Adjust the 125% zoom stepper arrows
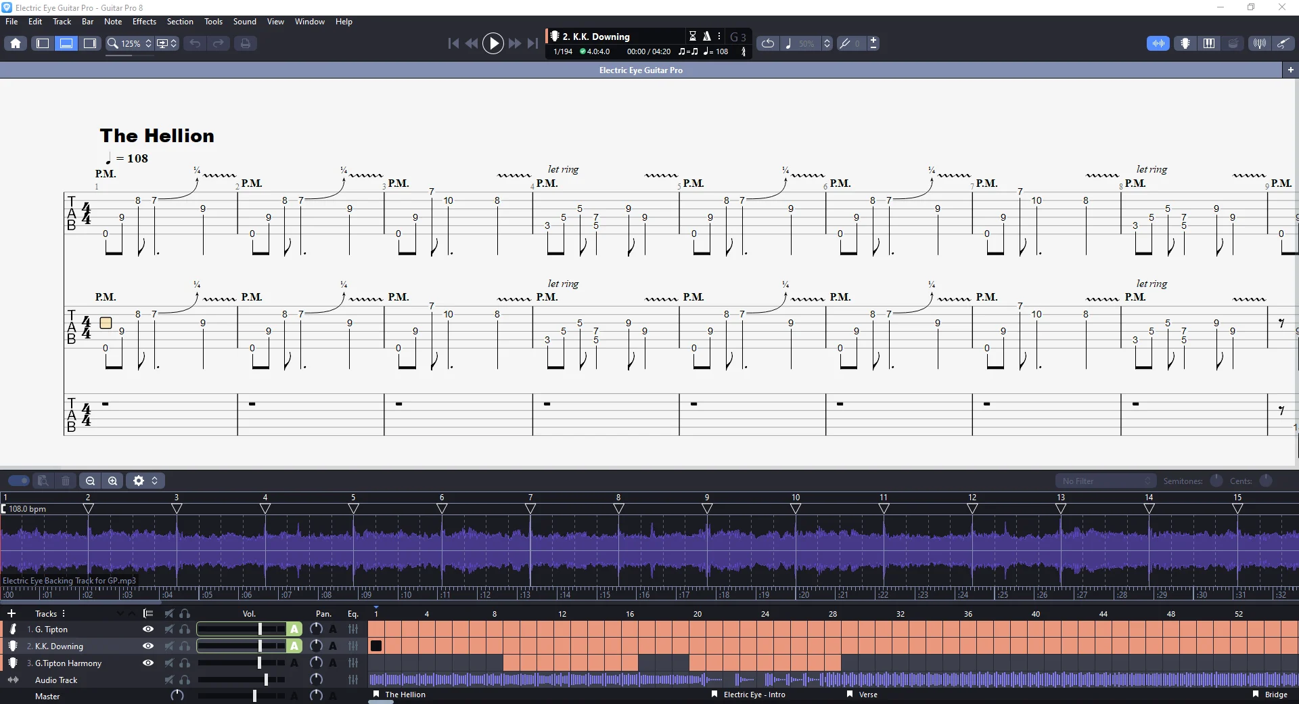1299x704 pixels. (x=149, y=43)
